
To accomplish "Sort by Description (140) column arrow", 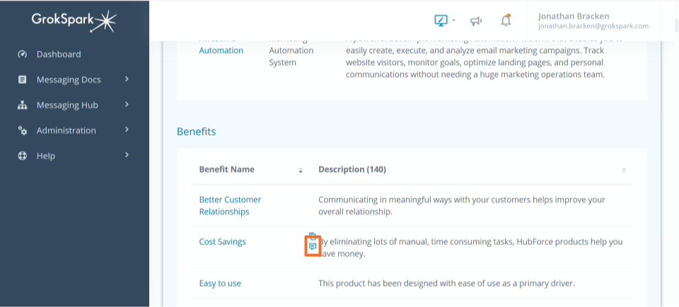I will click(624, 170).
